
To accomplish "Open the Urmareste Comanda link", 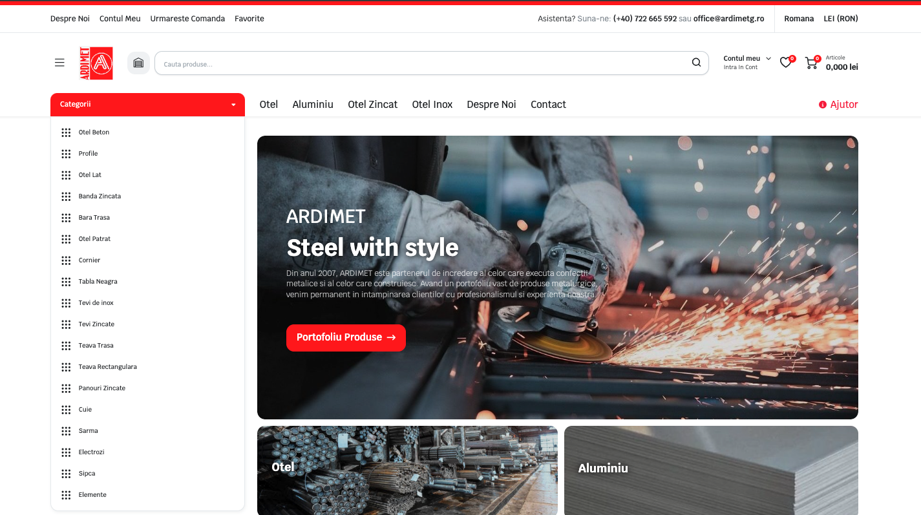I will (x=187, y=19).
